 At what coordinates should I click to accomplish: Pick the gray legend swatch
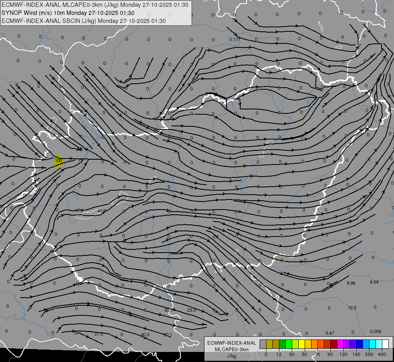tap(263, 344)
